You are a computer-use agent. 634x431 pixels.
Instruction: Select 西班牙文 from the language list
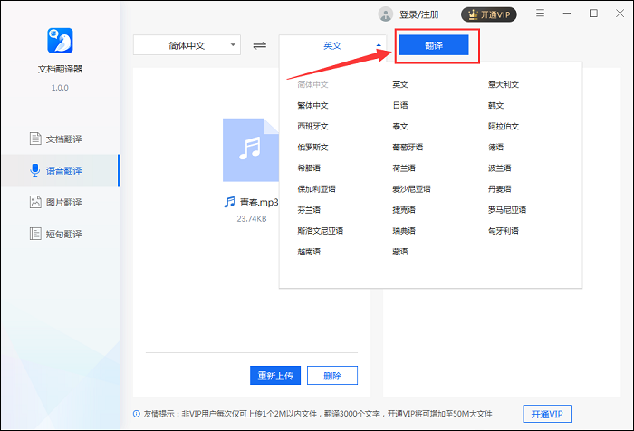pos(312,126)
